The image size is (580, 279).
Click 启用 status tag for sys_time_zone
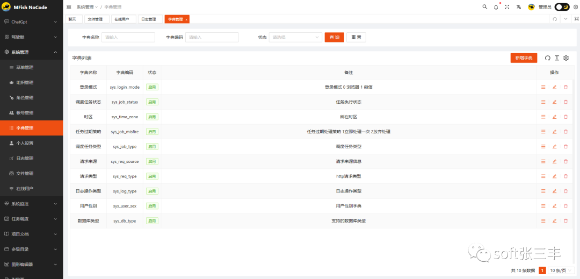pyautogui.click(x=152, y=117)
